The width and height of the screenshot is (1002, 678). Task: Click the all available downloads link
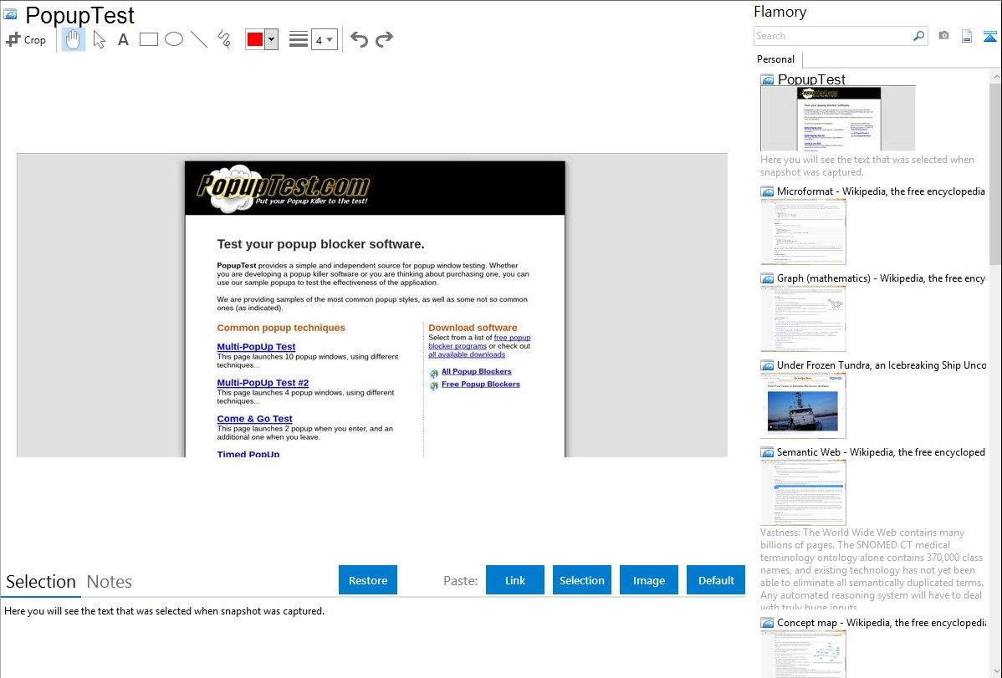click(467, 354)
